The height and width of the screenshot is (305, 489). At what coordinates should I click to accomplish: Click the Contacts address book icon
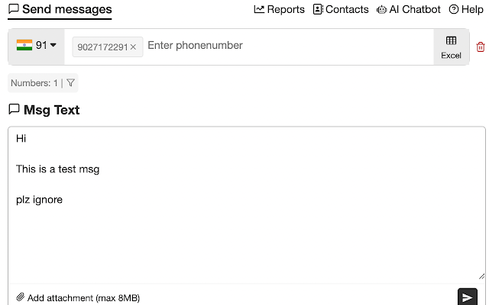pyautogui.click(x=318, y=9)
